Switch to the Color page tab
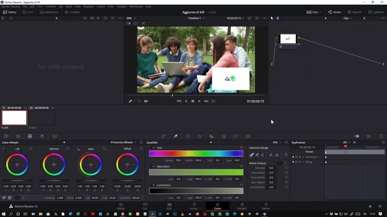This screenshot has width=387, height=217. click(x=218, y=206)
